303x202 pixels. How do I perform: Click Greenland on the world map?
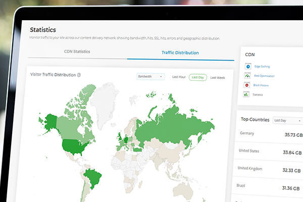point(104,103)
